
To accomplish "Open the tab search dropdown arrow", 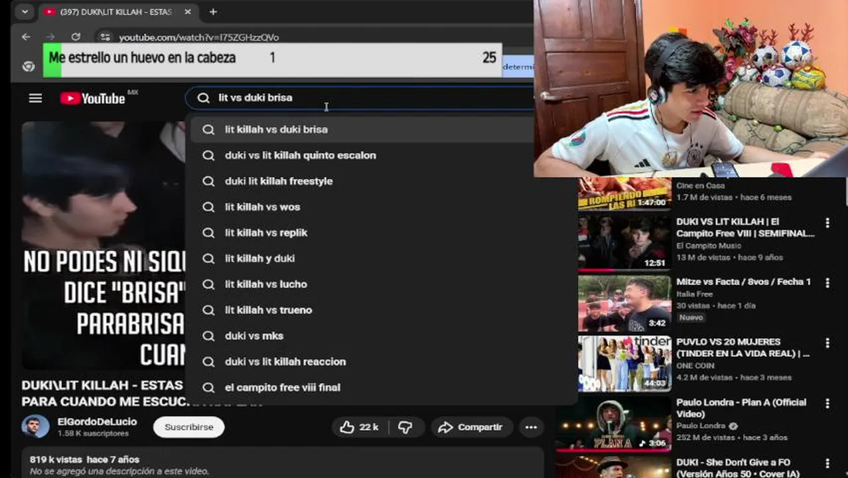I will 25,12.
